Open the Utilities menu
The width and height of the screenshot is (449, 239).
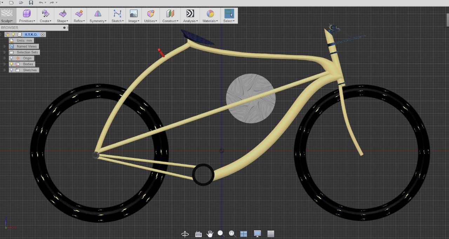click(x=151, y=21)
